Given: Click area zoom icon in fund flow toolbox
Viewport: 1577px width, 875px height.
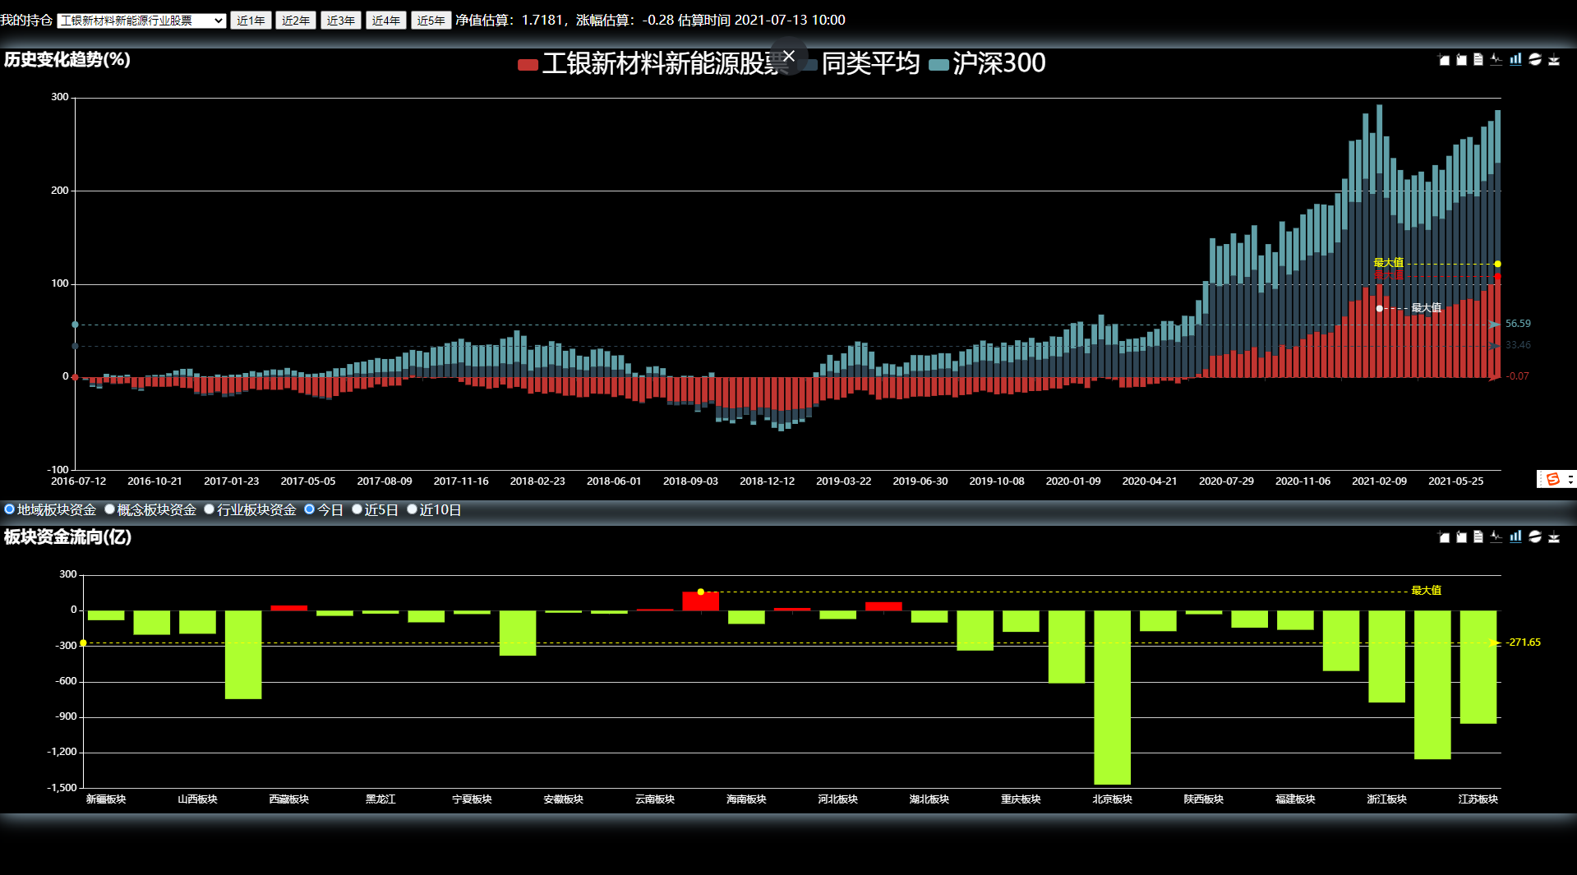Looking at the screenshot, I should (1444, 537).
